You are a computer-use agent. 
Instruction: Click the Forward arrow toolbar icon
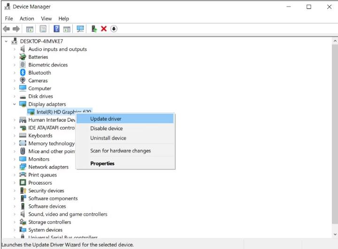click(16, 29)
